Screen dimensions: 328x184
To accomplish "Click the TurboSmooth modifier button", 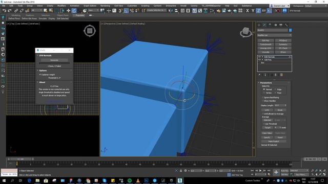I will pyautogui.click(x=265, y=44).
